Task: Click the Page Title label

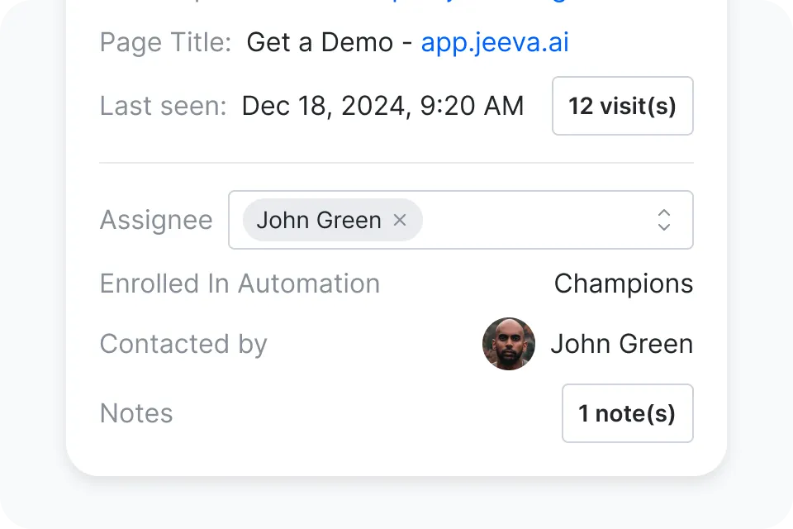Action: pos(165,42)
